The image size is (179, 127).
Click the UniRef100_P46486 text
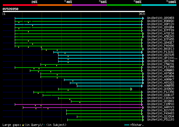tap(161, 46)
